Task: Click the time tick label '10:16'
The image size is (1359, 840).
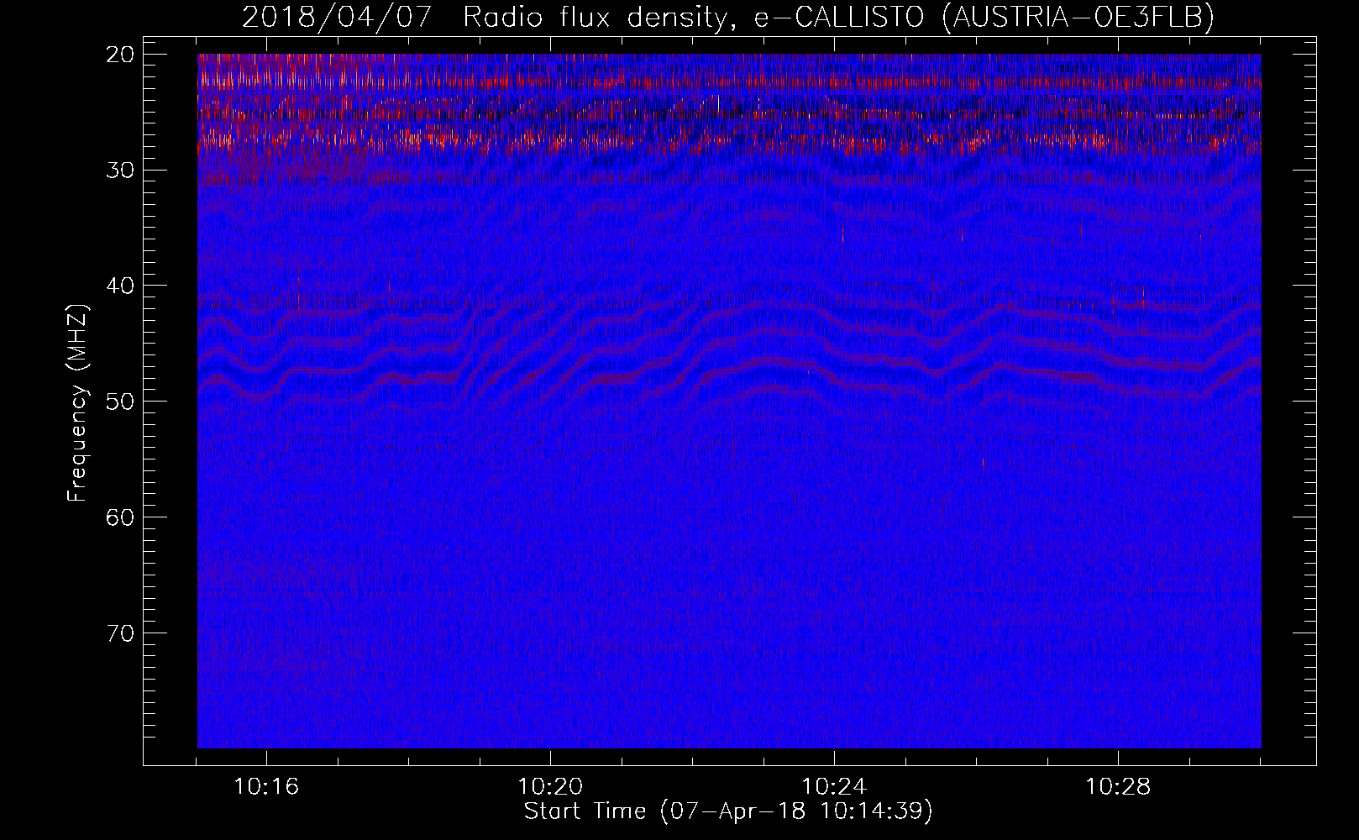Action: (266, 787)
